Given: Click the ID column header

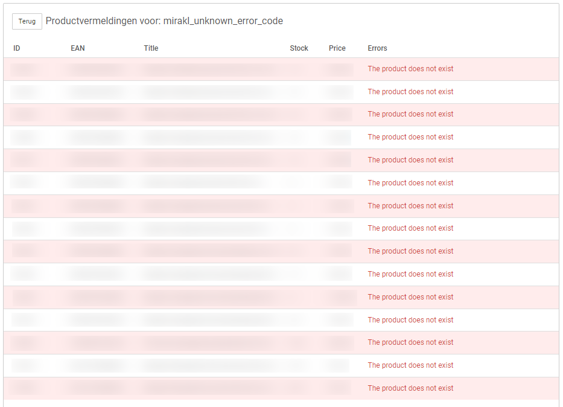Looking at the screenshot, I should pyautogui.click(x=17, y=48).
